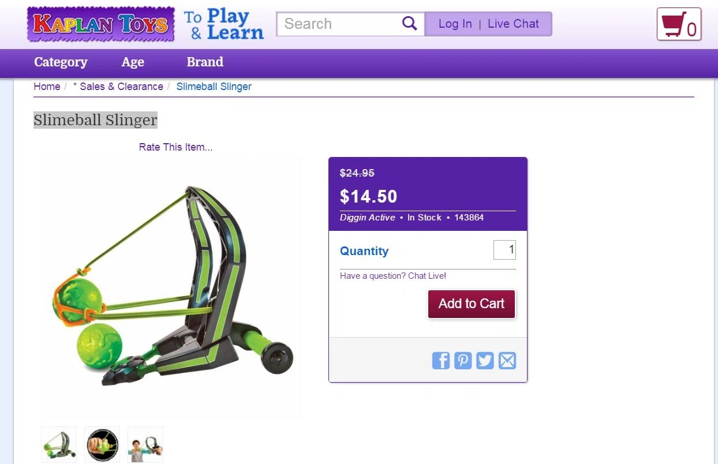The image size is (718, 464).
Task: Share product on Pinterest icon
Action: pyautogui.click(x=463, y=361)
